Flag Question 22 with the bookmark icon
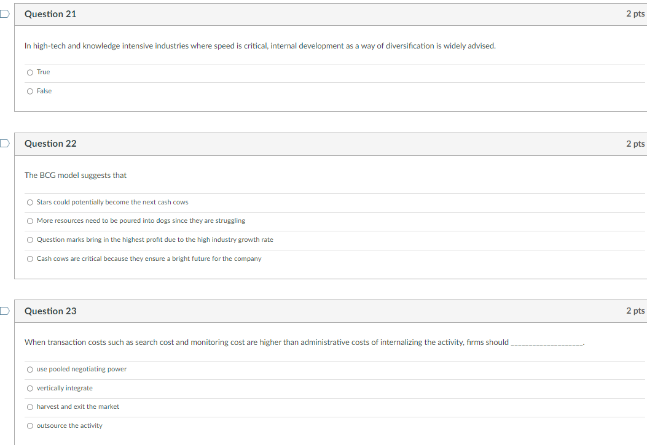Image resolution: width=647 pixels, height=445 pixels. (4, 144)
